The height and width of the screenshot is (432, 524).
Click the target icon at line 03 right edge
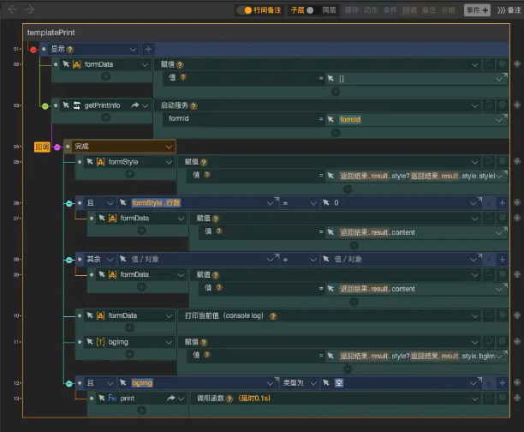click(x=517, y=105)
